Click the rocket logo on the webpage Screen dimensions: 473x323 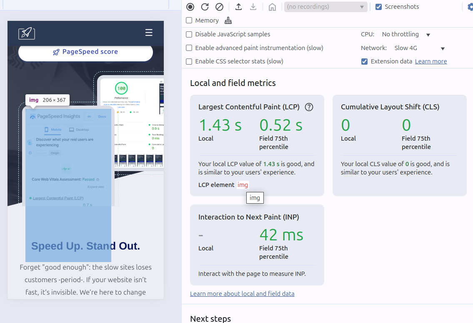point(27,33)
